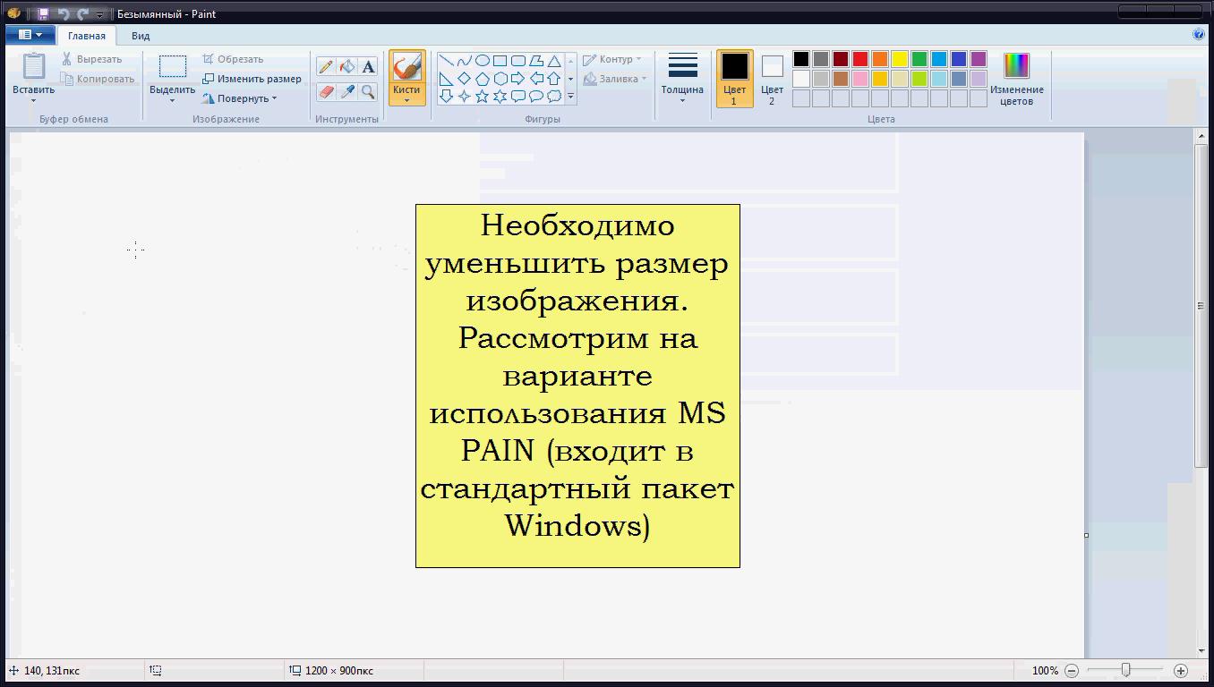The height and width of the screenshot is (687, 1214).
Task: Choose the Up arrow shape
Action: click(554, 79)
